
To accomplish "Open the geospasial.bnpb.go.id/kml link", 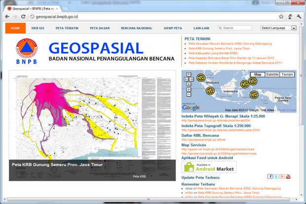I will coord(203,140).
